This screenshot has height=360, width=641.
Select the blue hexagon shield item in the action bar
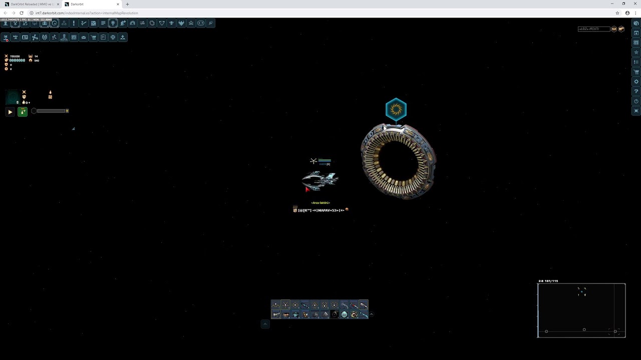coord(344,314)
